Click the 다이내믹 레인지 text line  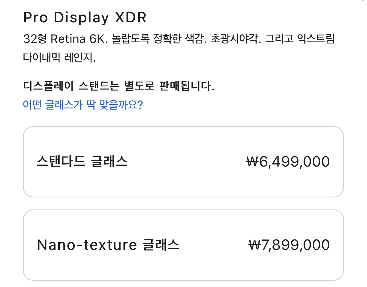tap(59, 58)
